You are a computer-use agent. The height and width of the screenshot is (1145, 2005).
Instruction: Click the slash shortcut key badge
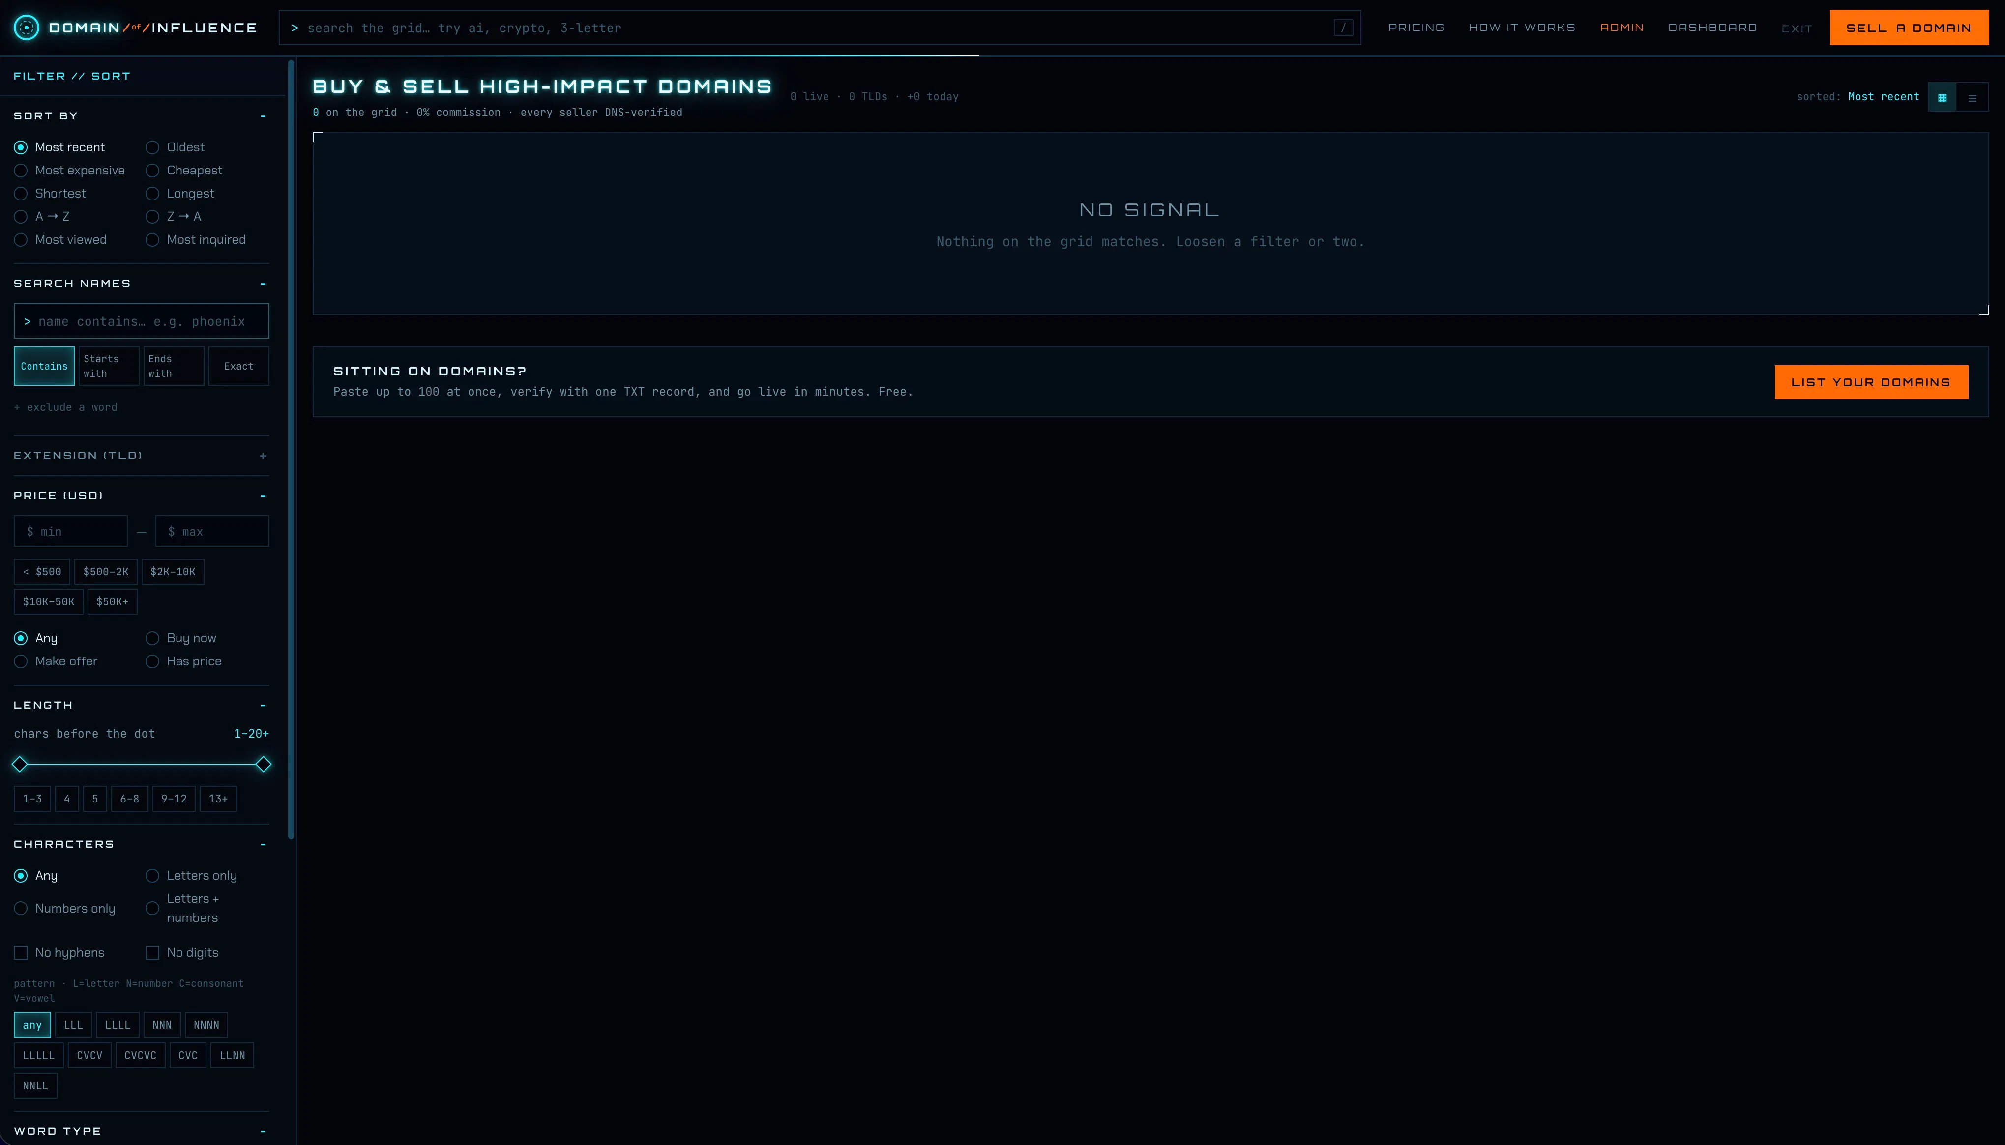click(1344, 28)
